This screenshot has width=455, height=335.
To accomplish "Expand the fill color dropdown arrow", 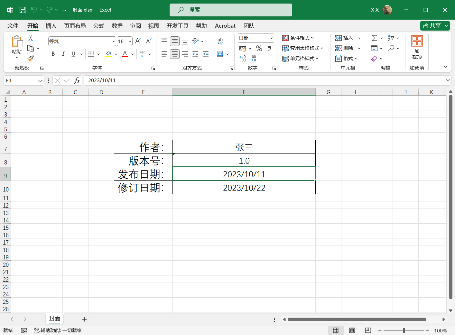I will coord(116,54).
